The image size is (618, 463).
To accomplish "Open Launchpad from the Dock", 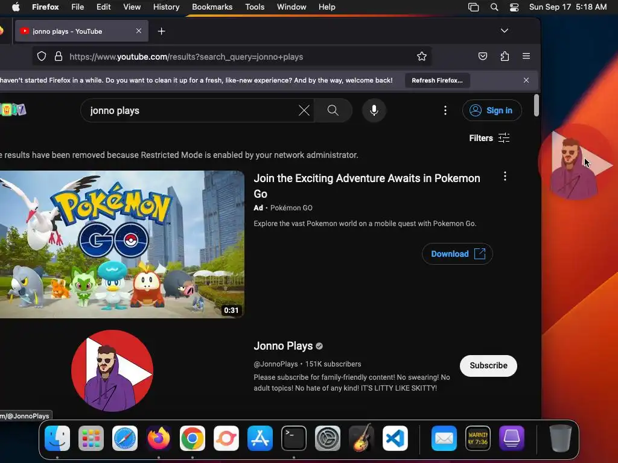I will click(91, 438).
